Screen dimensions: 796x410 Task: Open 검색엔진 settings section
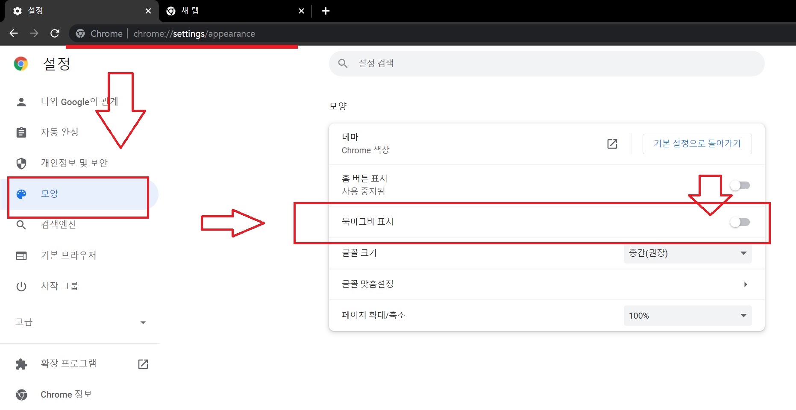(x=79, y=225)
